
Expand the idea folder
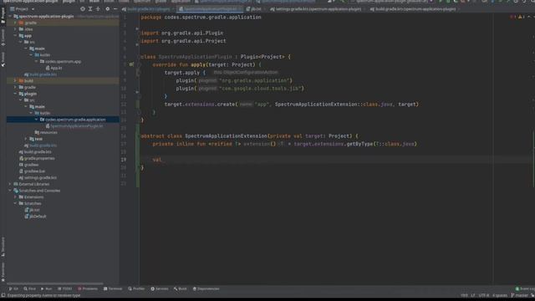point(15,29)
